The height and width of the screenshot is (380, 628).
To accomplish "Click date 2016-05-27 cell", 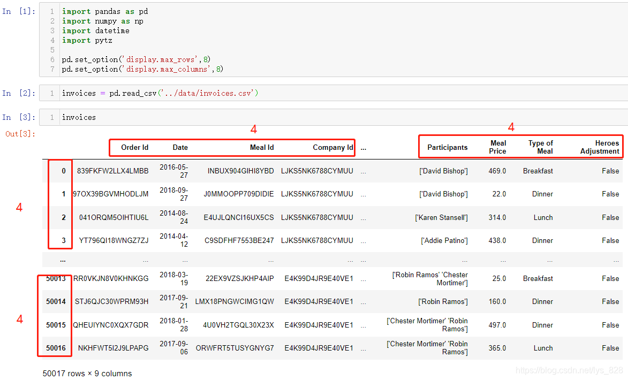I will click(x=174, y=171).
